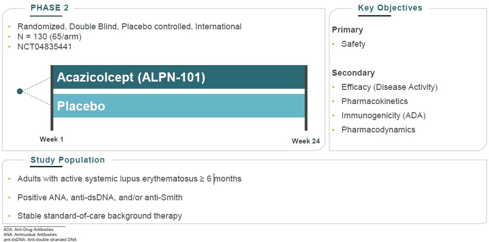The image size is (489, 242).
Task: Click the randomization node dot
Action: (20, 92)
